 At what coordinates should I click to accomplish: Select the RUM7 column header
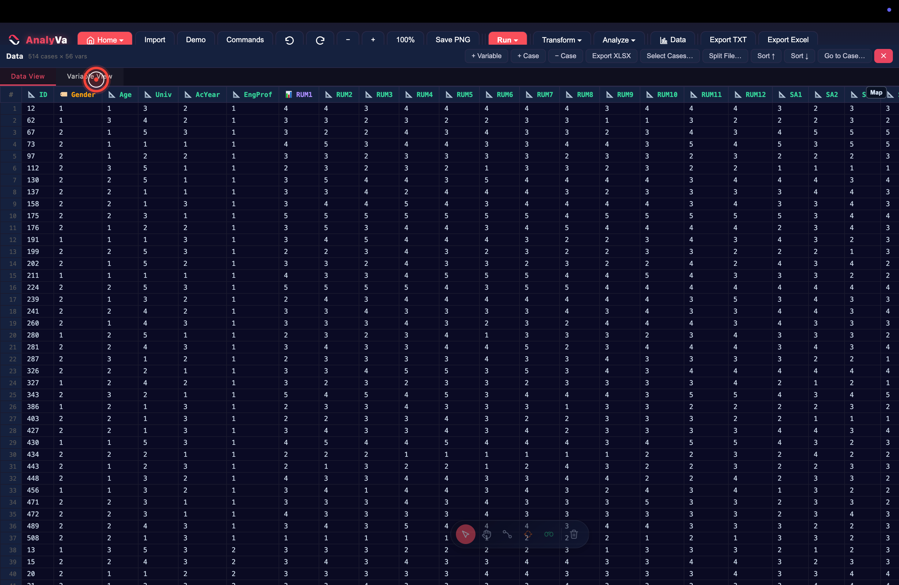[x=539, y=95]
